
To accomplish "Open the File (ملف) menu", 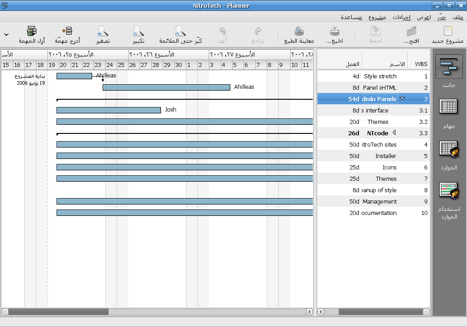I will pos(458,17).
